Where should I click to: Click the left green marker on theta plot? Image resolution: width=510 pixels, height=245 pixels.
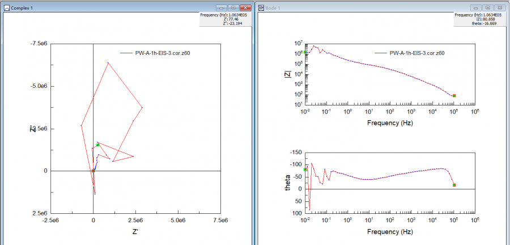tap(305, 170)
